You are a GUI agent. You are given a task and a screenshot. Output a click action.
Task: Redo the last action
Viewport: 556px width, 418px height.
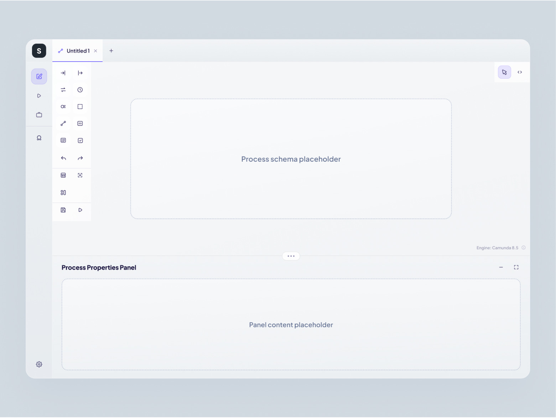80,158
